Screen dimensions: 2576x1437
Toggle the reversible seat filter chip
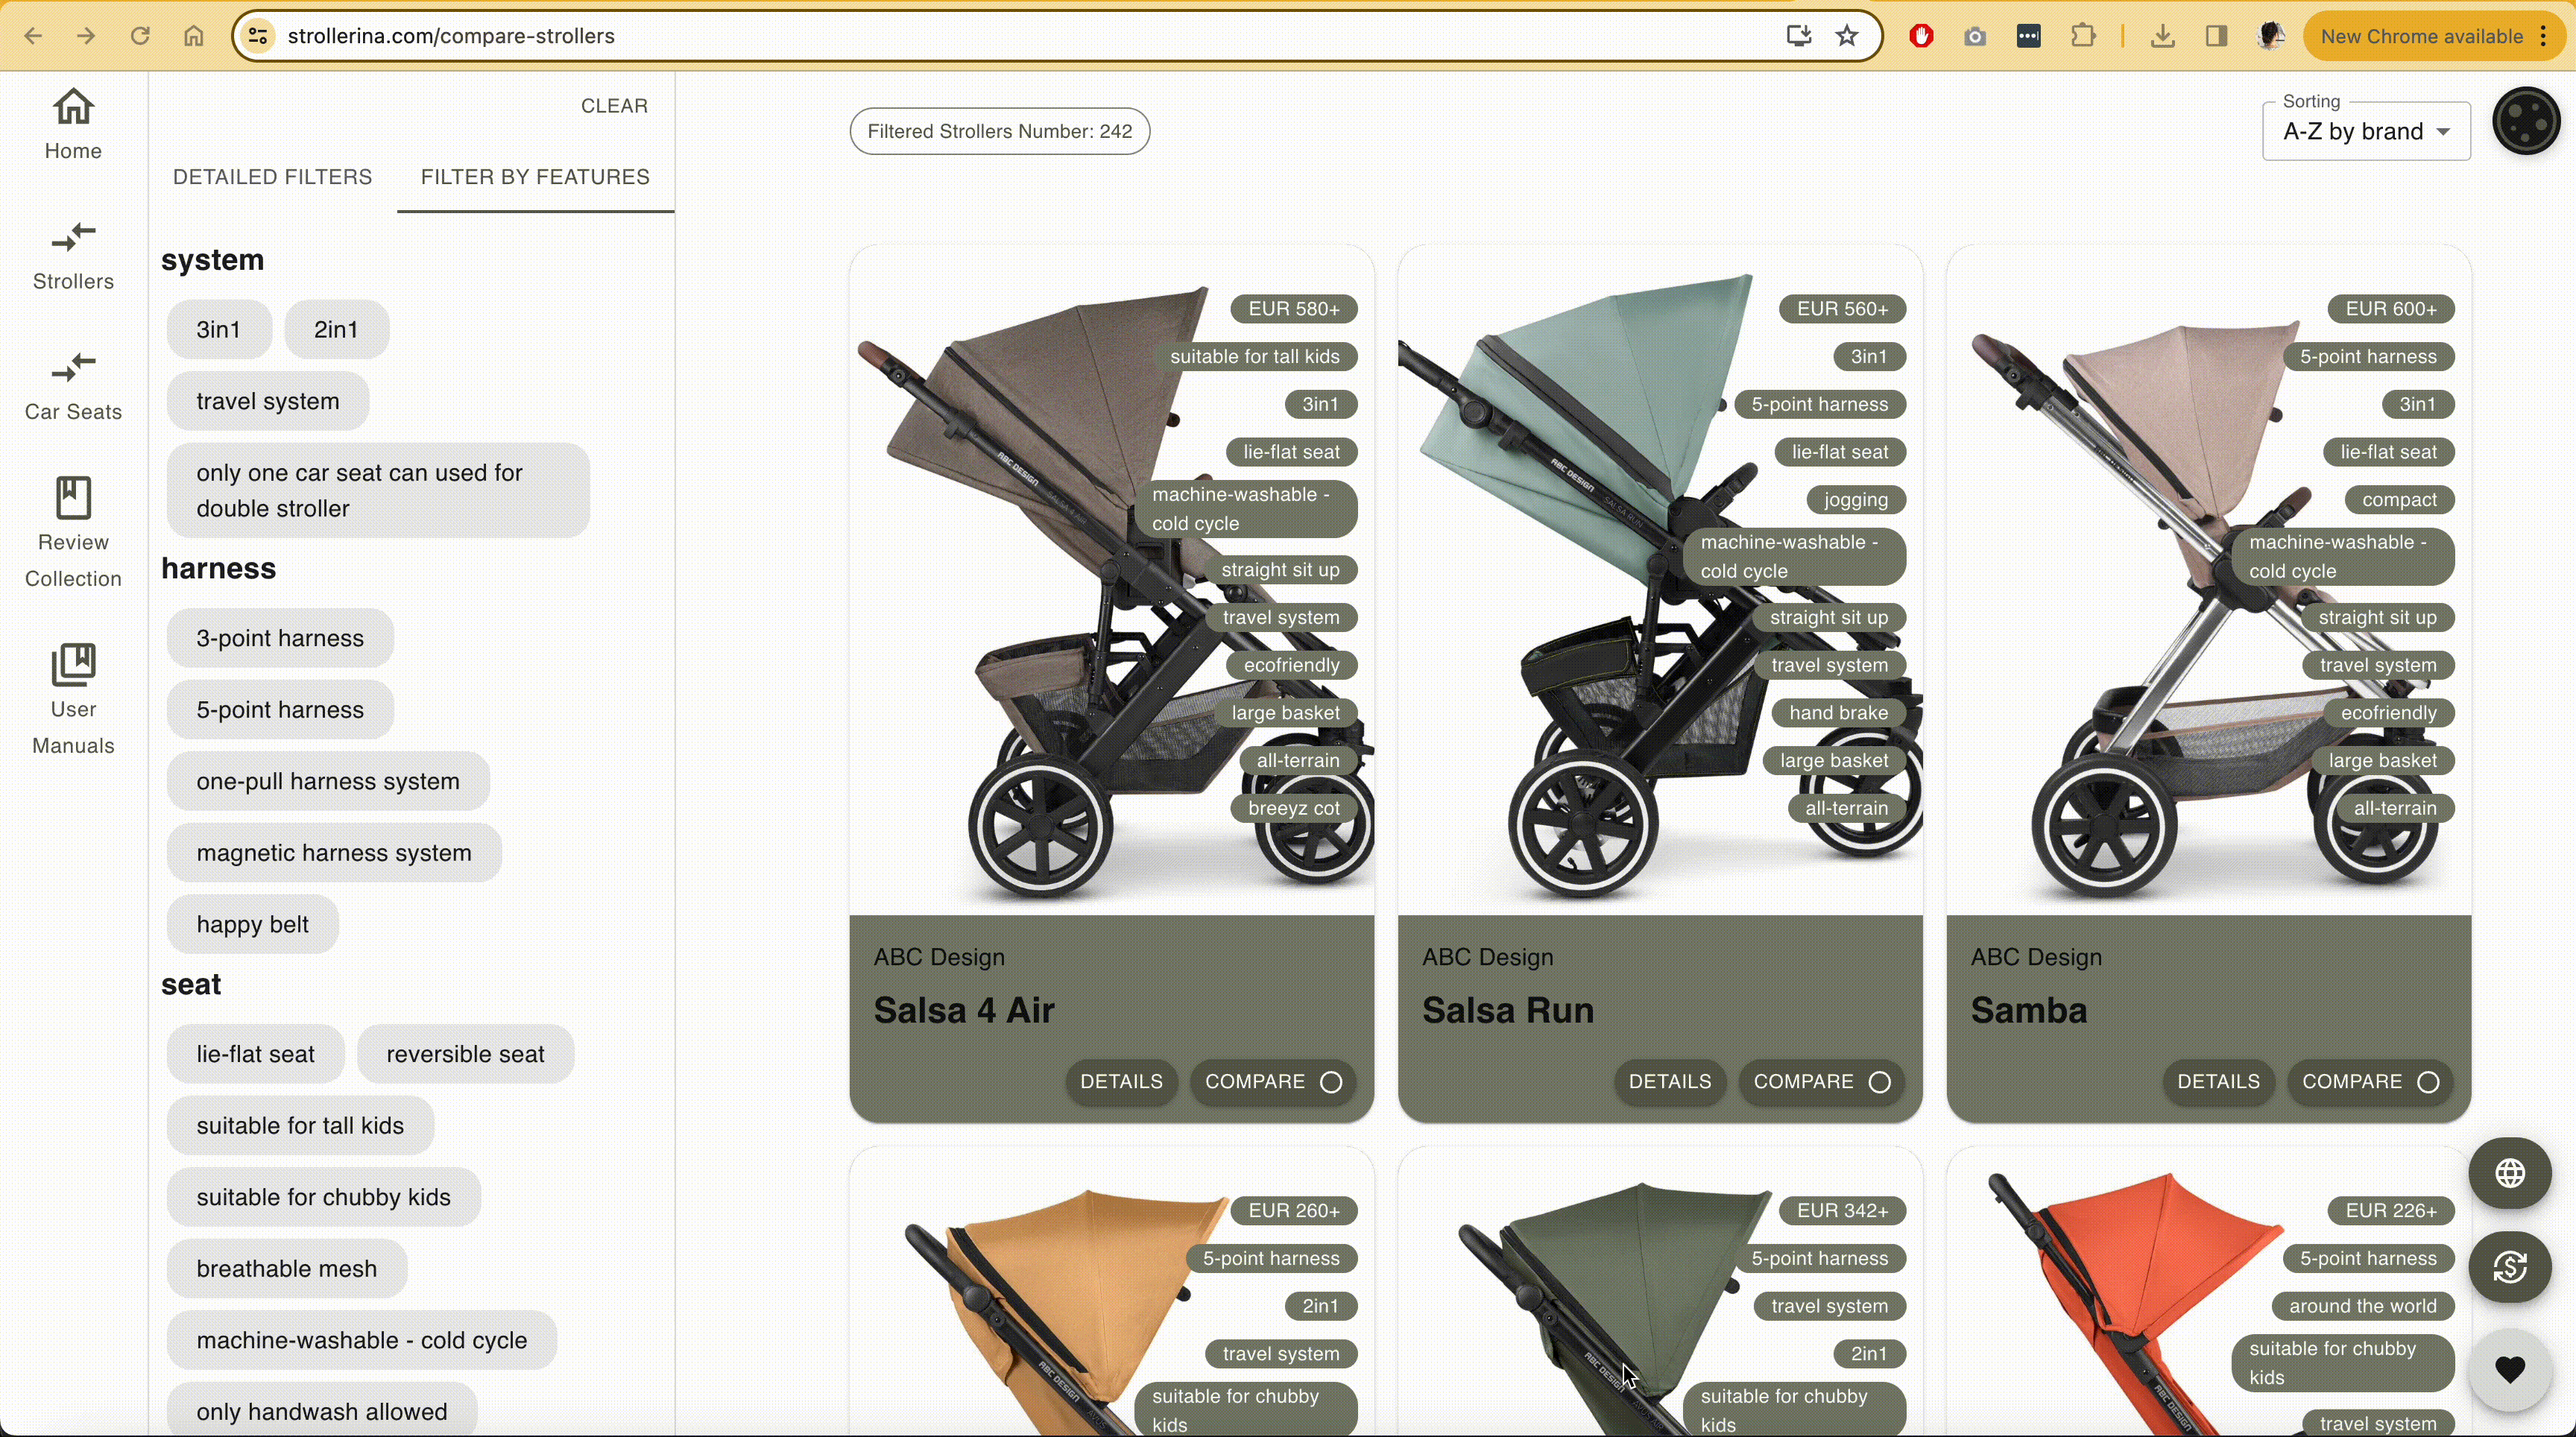pos(465,1054)
